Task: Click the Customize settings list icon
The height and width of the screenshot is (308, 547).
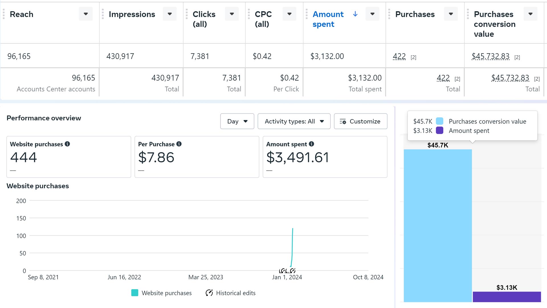Action: [343, 121]
